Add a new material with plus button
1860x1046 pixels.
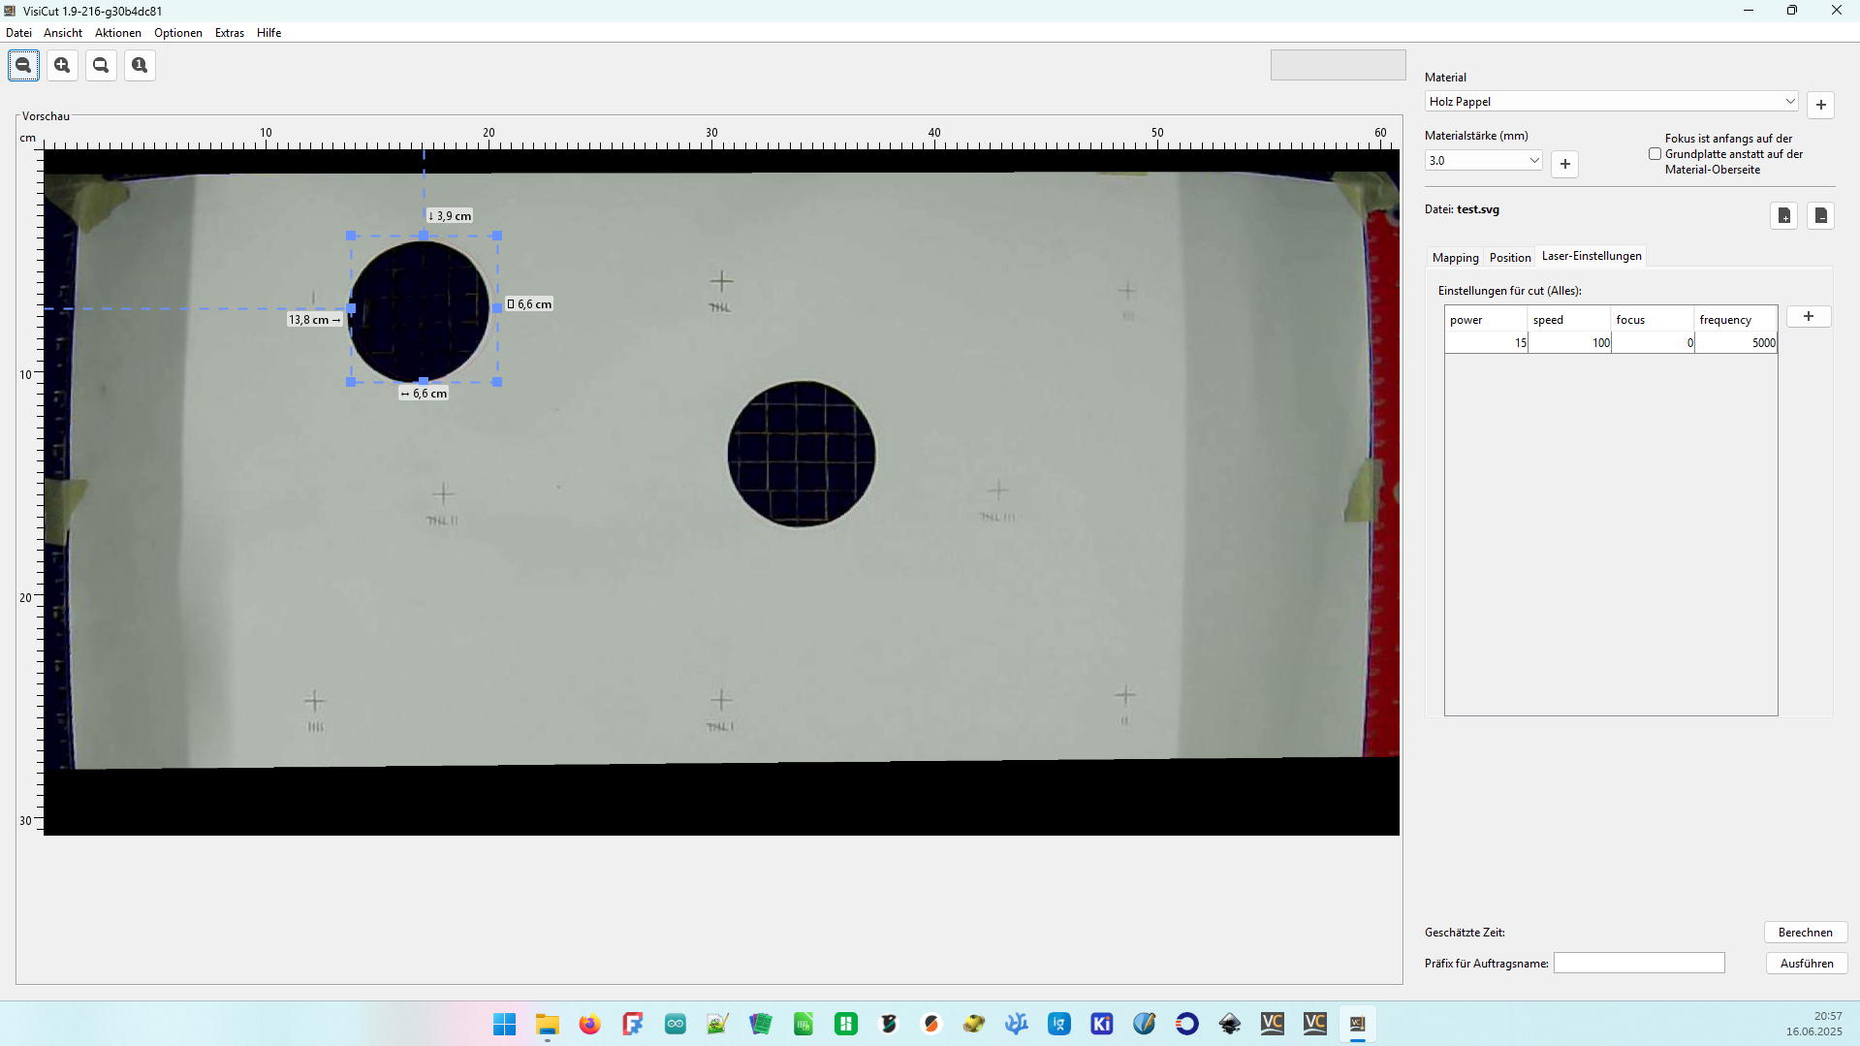click(1820, 105)
